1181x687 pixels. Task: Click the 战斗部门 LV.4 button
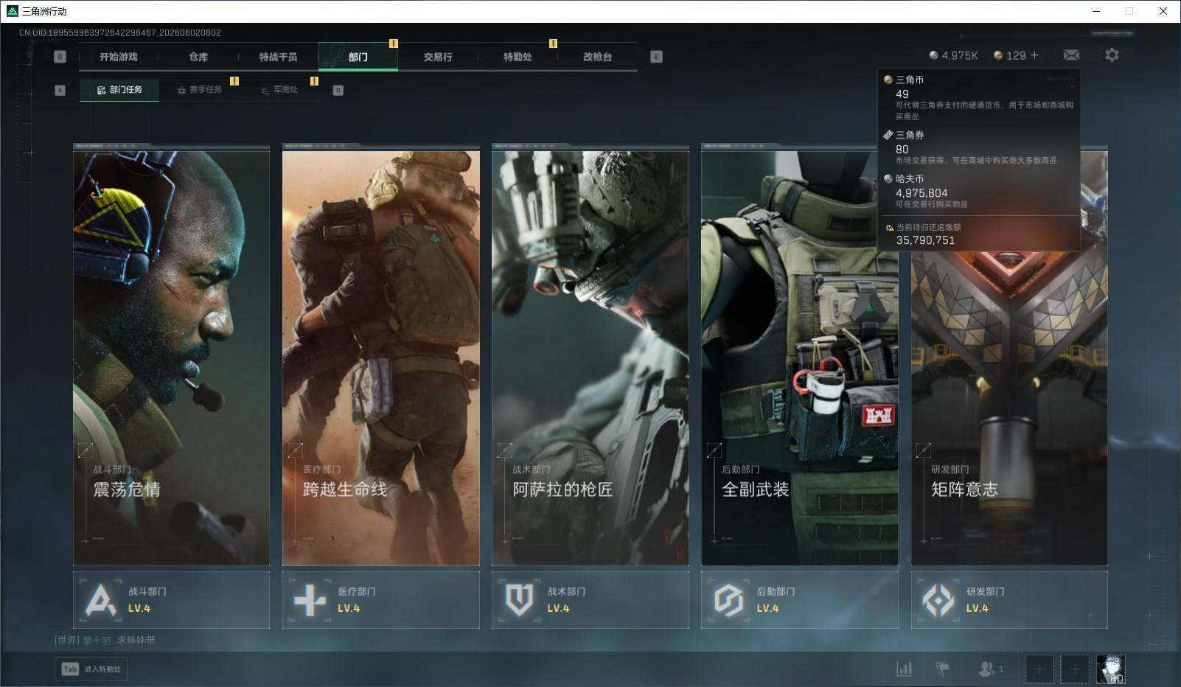[171, 600]
